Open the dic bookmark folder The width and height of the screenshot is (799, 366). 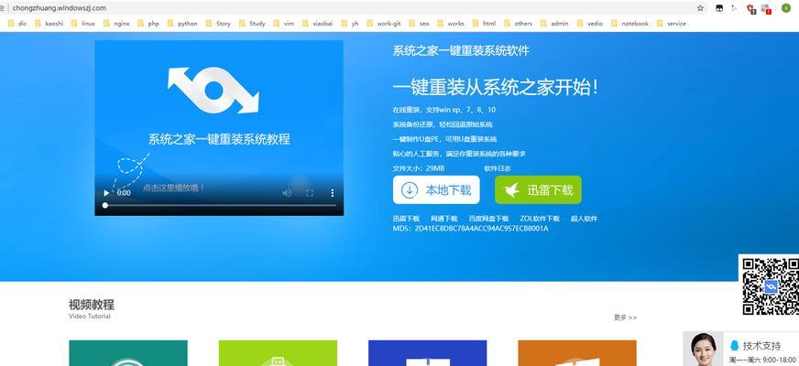pos(17,24)
